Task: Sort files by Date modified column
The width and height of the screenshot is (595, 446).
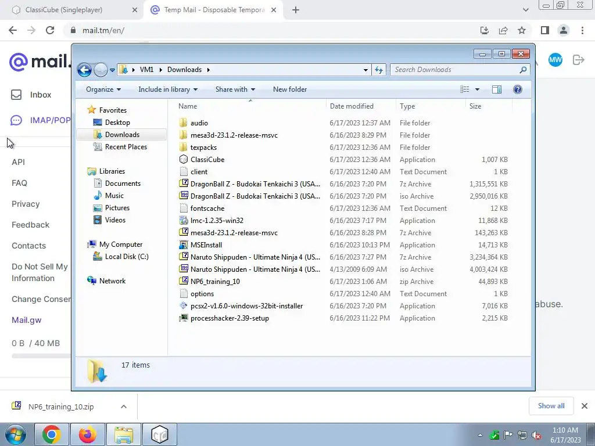Action: (360, 106)
